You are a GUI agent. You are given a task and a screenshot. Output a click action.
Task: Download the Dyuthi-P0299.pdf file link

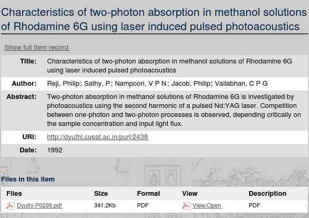[x=40, y=205]
